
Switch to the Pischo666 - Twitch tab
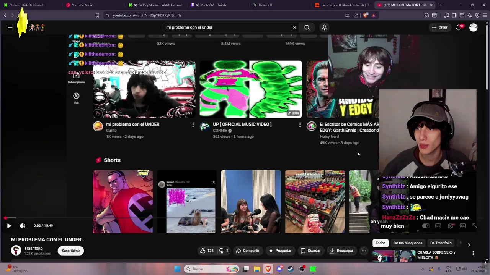tap(219, 5)
